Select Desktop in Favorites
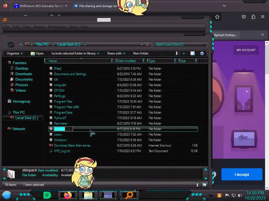This screenshot has width=269, height=201. (22, 68)
